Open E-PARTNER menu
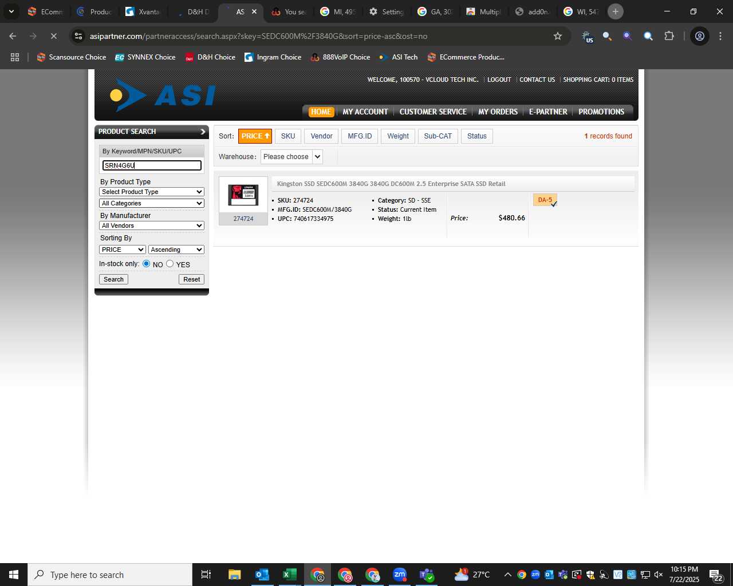This screenshot has width=733, height=586. (x=548, y=112)
